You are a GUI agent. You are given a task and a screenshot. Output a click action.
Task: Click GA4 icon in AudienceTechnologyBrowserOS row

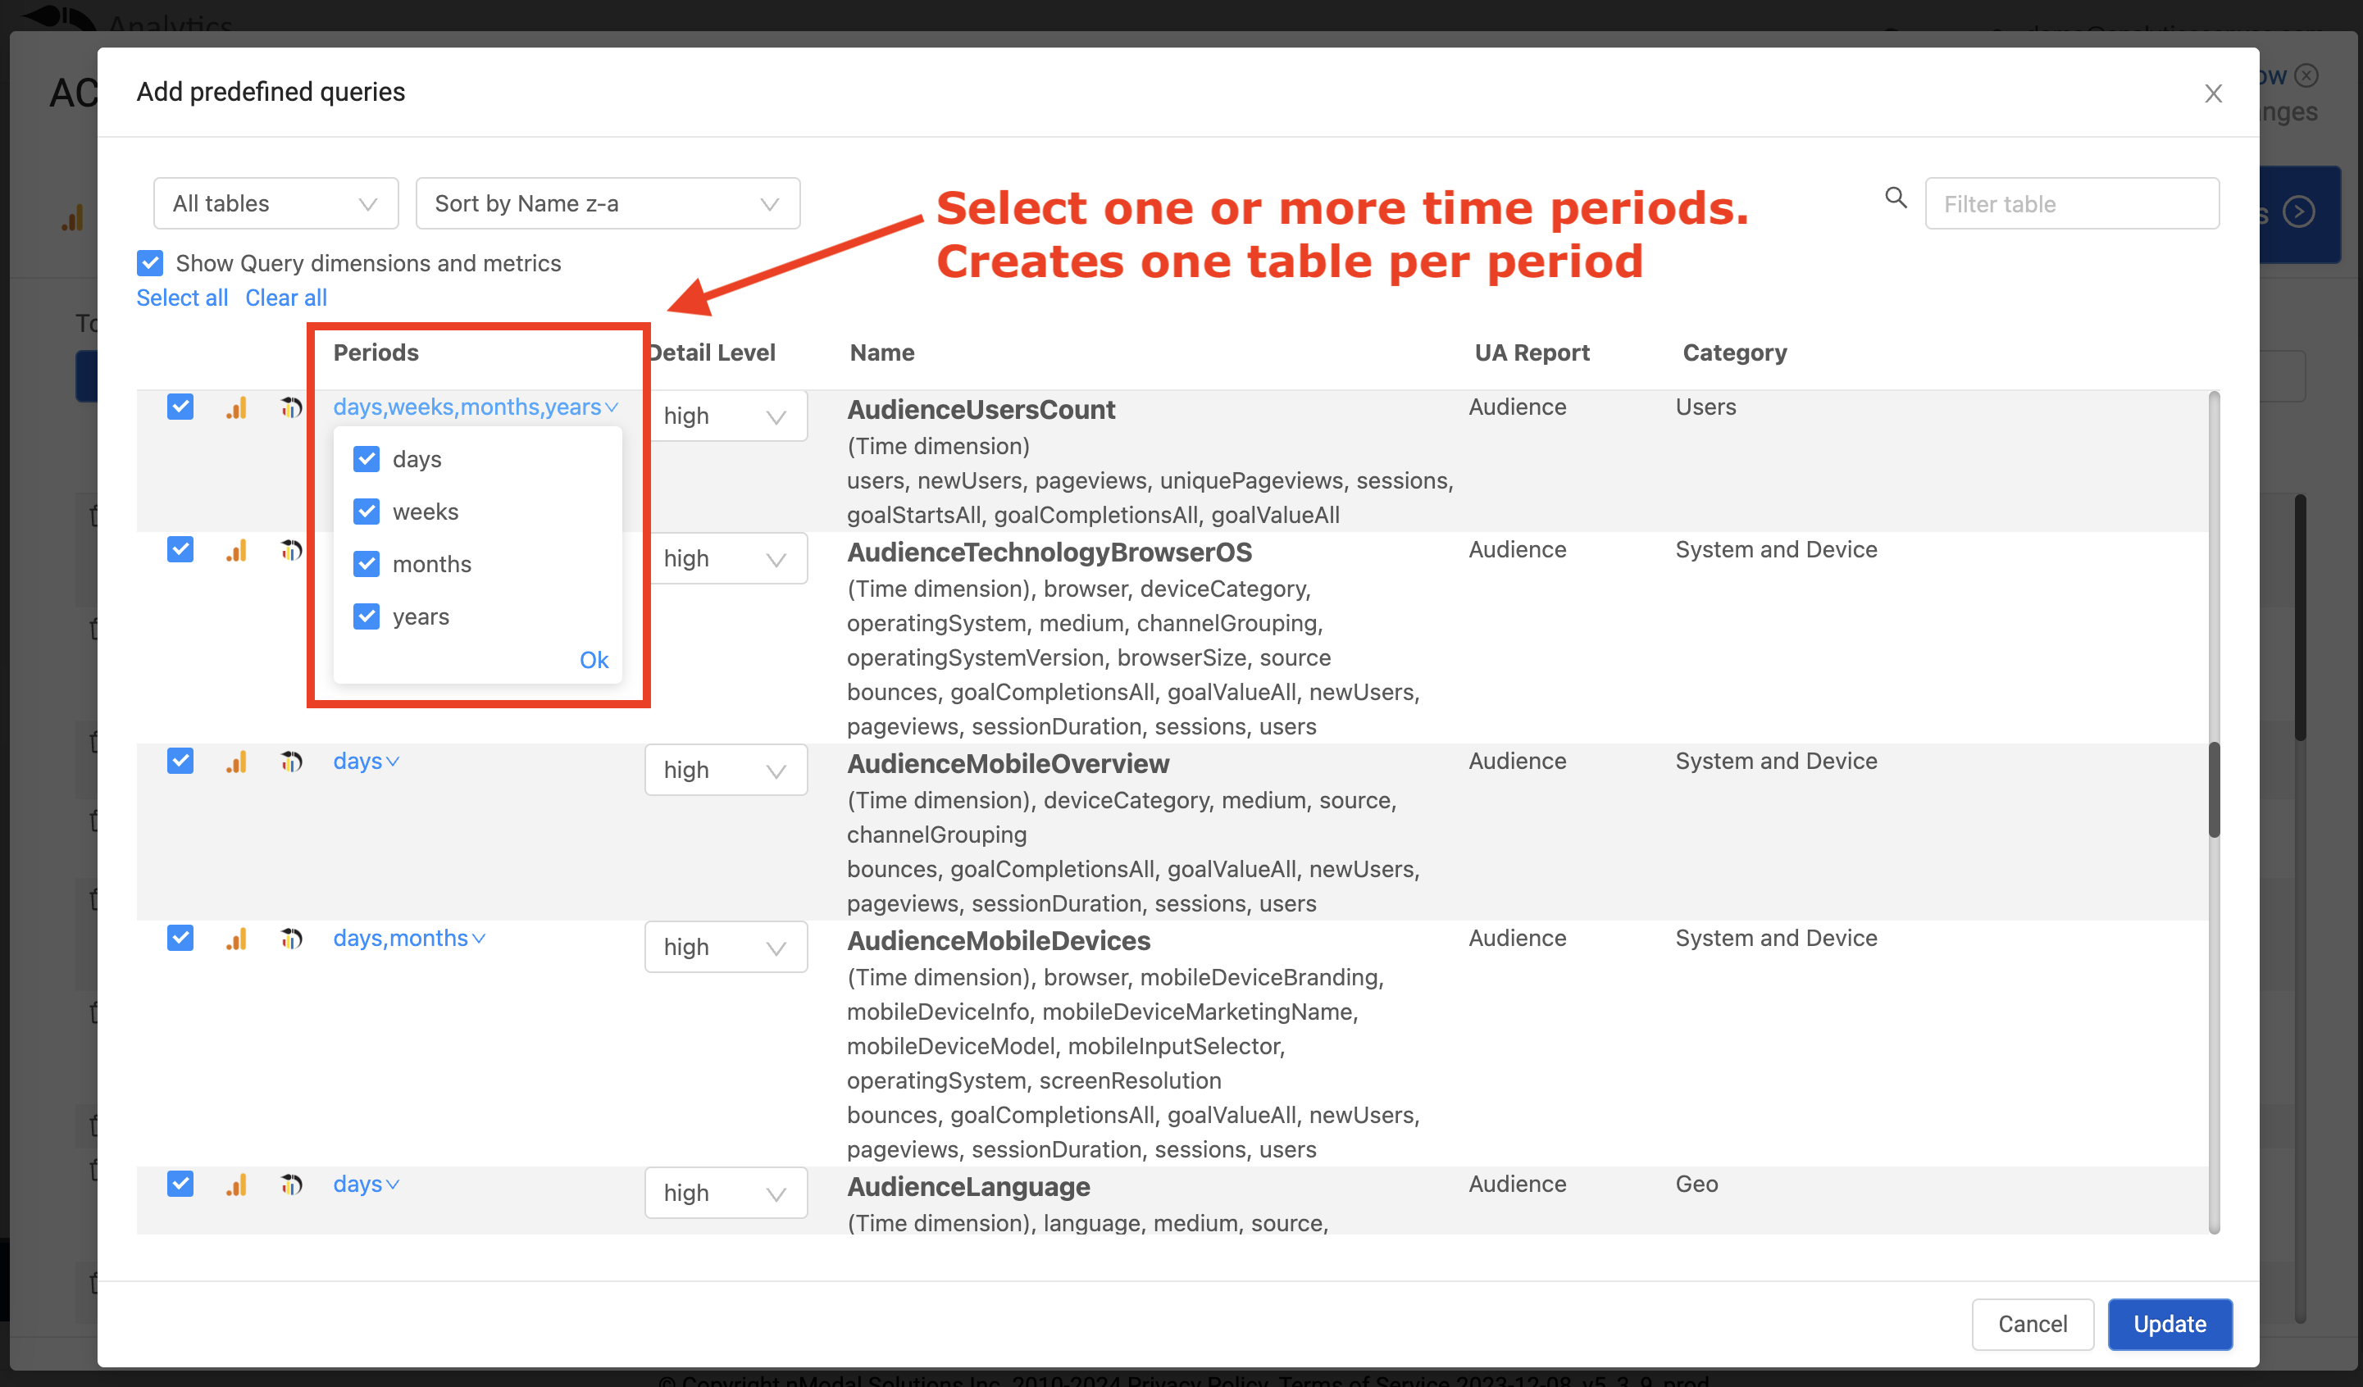coord(292,549)
